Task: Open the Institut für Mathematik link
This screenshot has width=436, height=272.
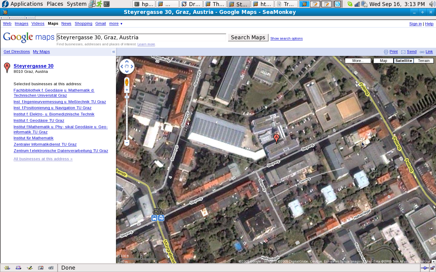Action: (33, 138)
